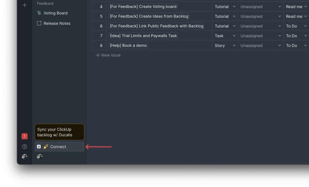Open the red notification badge
Screen dimensions: 309x187
24,136
